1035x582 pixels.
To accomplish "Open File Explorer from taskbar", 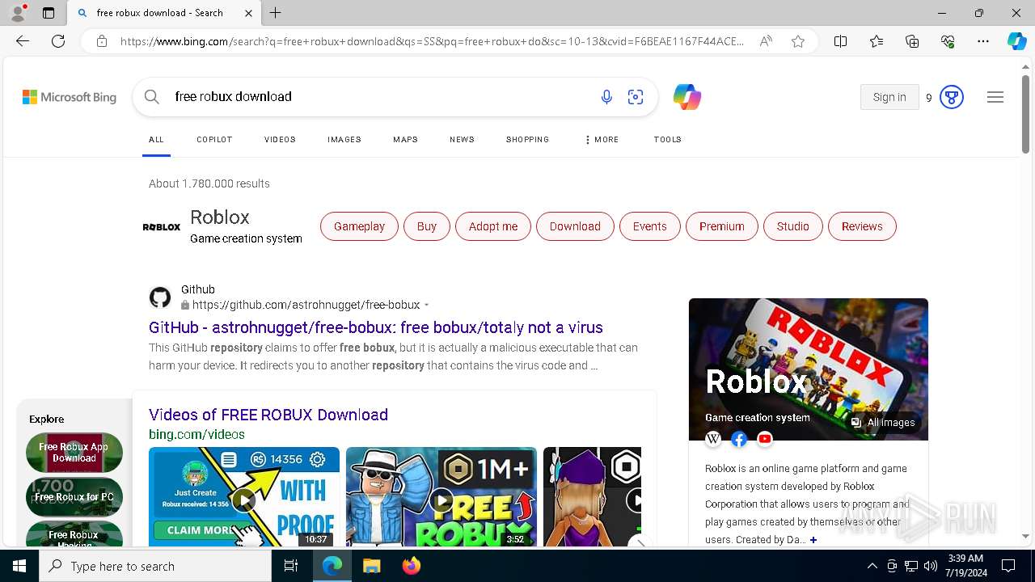I will (x=371, y=566).
